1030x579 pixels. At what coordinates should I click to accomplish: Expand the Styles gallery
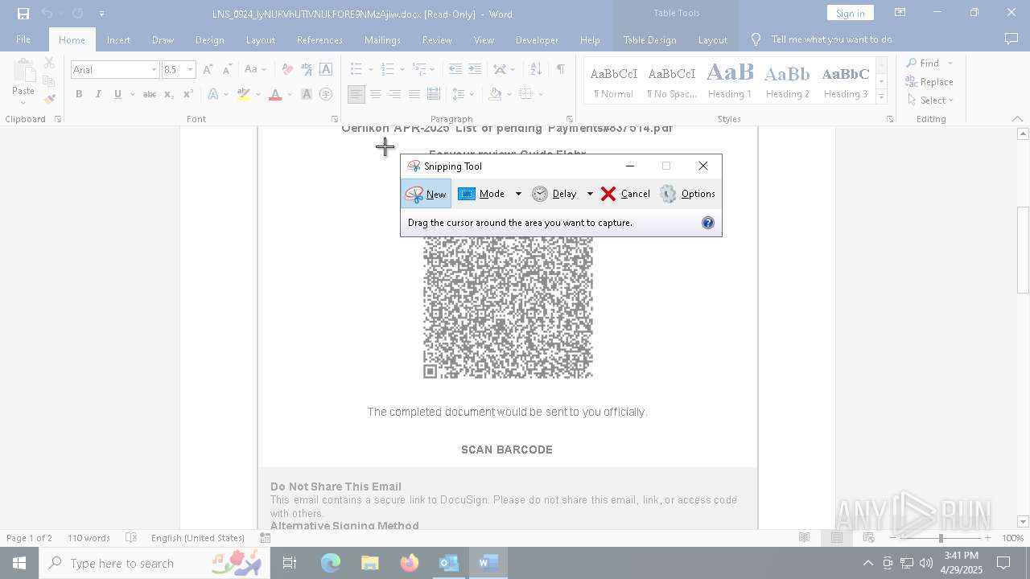click(881, 96)
